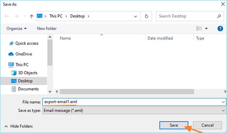Expand the view options dropdown arrow

click(x=206, y=28)
